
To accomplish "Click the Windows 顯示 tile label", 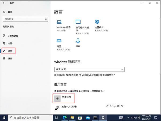I will tap(64, 27).
